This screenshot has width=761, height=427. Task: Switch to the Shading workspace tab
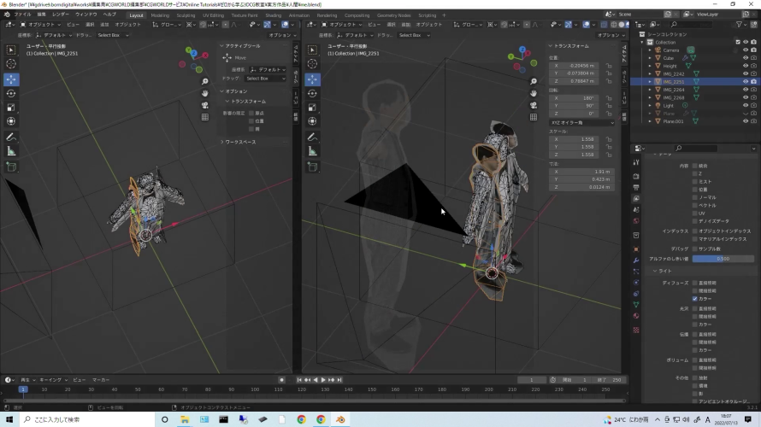click(x=274, y=15)
